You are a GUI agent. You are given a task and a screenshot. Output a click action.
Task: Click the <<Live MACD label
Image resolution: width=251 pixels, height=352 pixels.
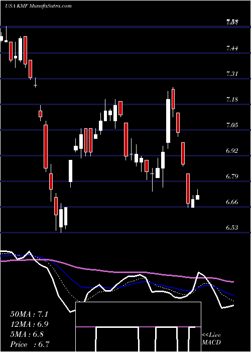211,338
